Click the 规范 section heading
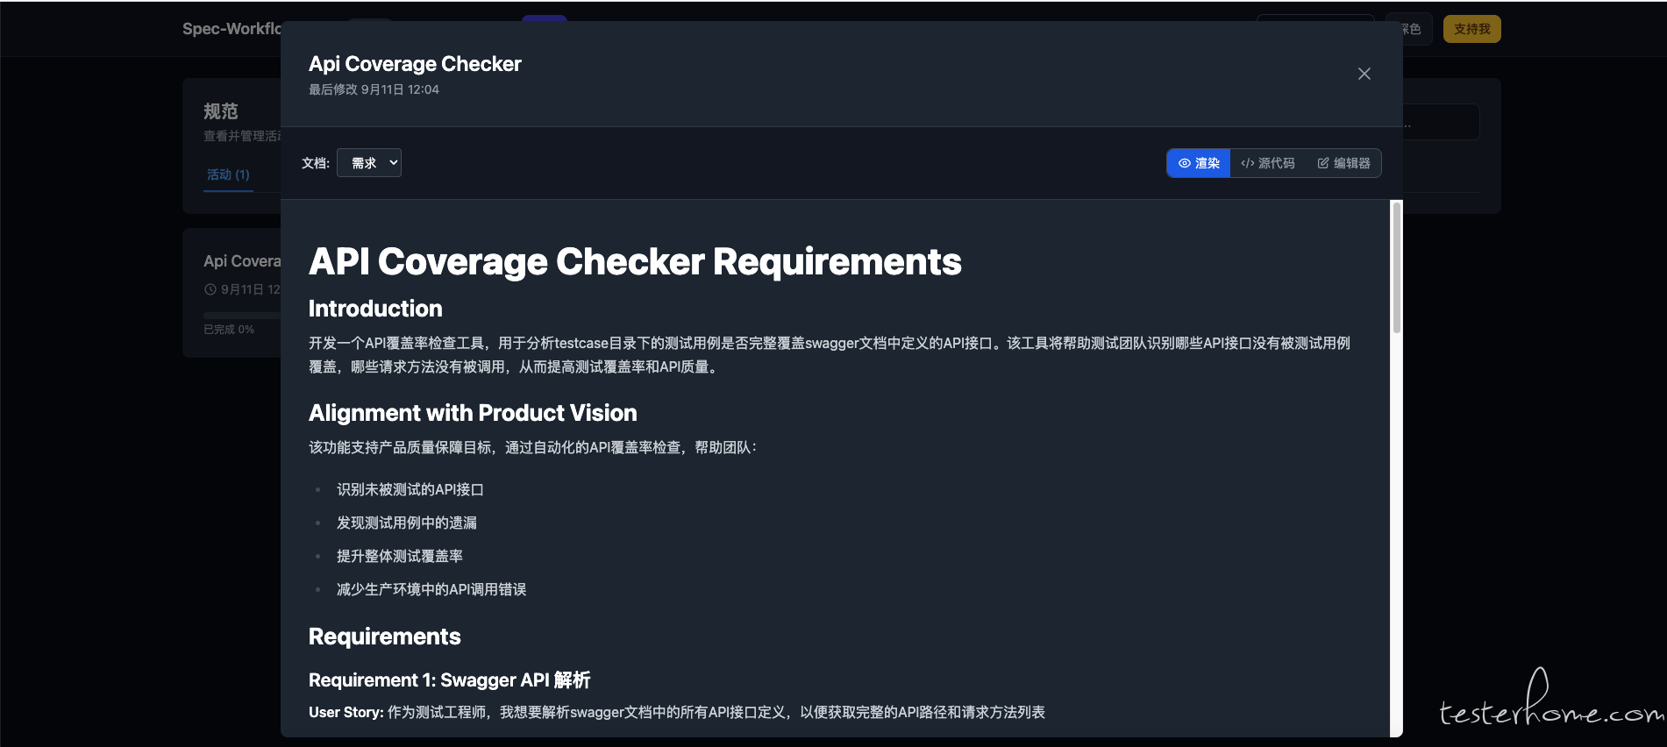 pos(220,111)
